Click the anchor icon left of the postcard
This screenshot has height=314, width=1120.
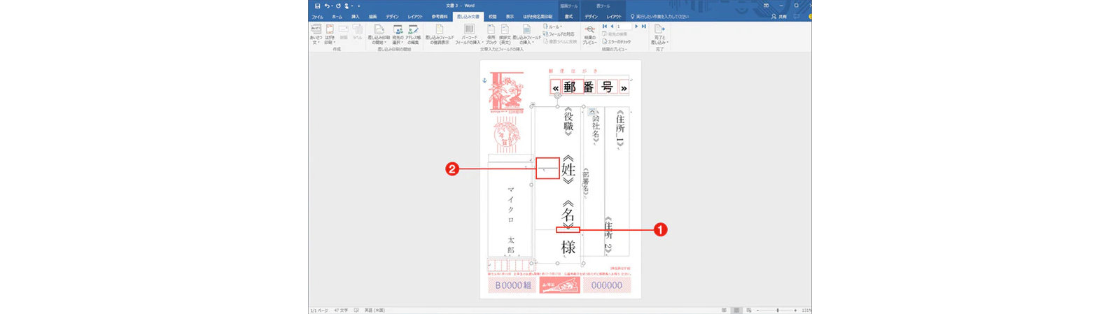pyautogui.click(x=484, y=80)
